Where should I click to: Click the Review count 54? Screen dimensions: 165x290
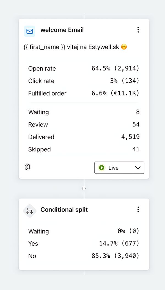coord(136,125)
